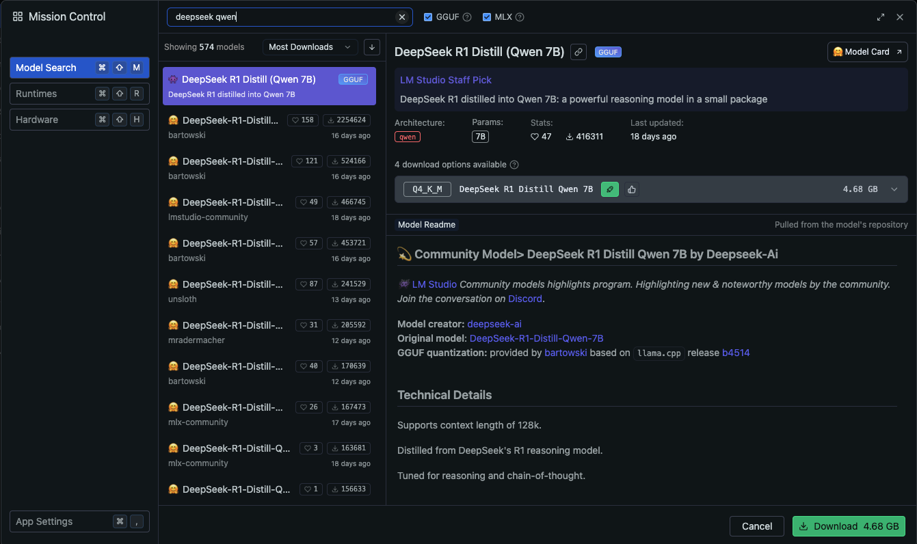Expand the Q4_K_M download option chevron
The width and height of the screenshot is (917, 544).
click(x=894, y=189)
